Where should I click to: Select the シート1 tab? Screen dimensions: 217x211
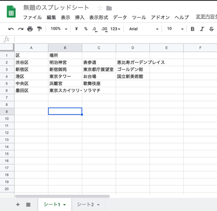click(52, 205)
